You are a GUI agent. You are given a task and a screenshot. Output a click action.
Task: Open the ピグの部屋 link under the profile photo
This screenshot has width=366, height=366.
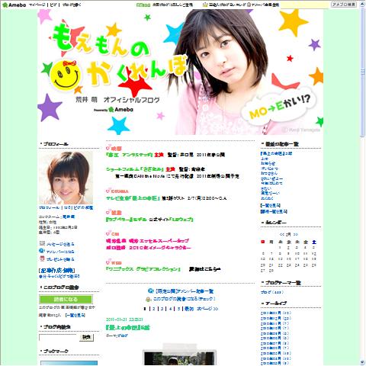pyautogui.click(x=83, y=207)
